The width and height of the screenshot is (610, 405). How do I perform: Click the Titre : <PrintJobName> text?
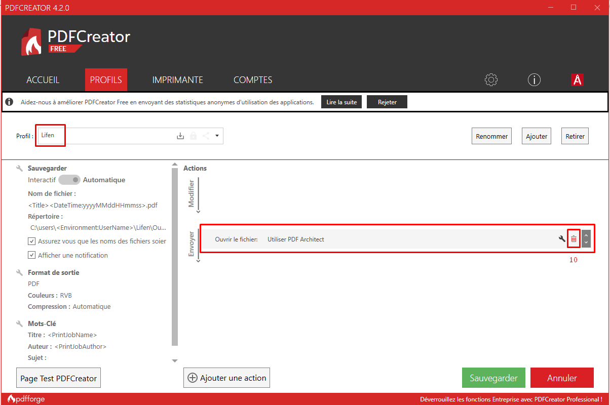pyautogui.click(x=62, y=335)
